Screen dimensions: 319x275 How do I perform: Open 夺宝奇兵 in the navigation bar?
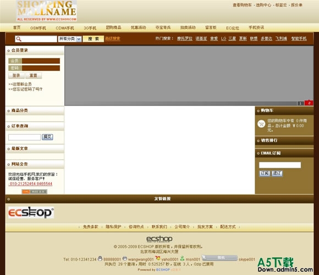pos(163,28)
